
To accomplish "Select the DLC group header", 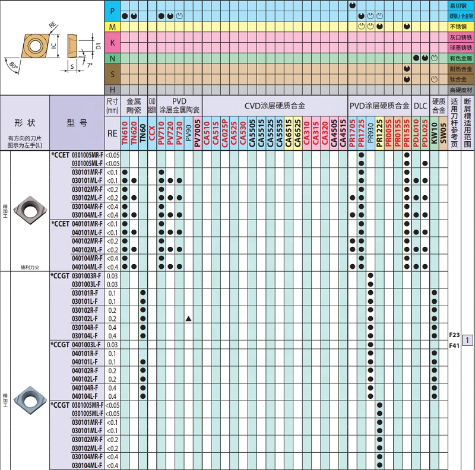I will pos(420,106).
